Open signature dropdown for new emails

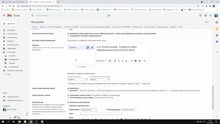[77, 80]
